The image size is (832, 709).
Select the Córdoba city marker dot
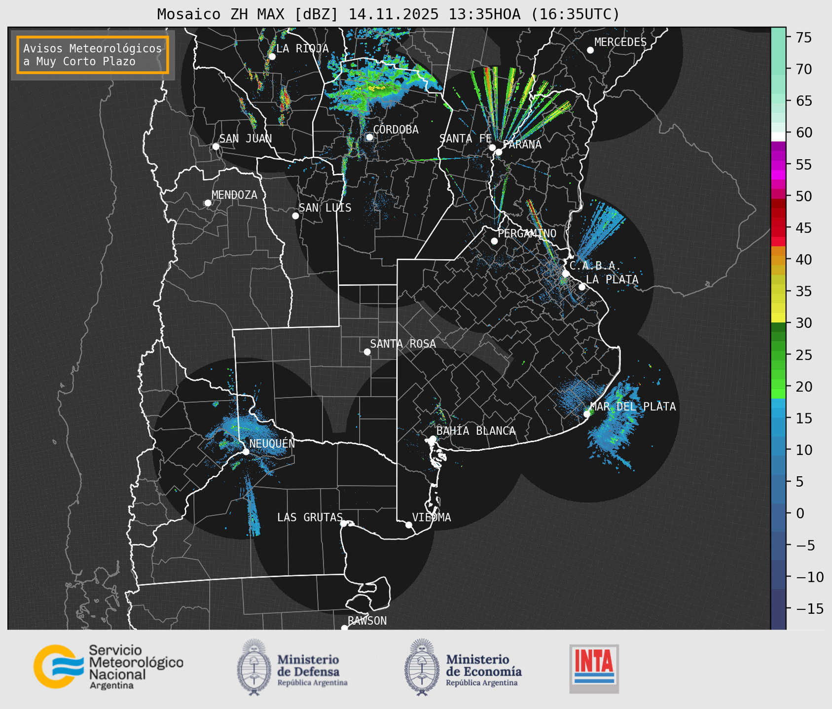[x=369, y=137]
